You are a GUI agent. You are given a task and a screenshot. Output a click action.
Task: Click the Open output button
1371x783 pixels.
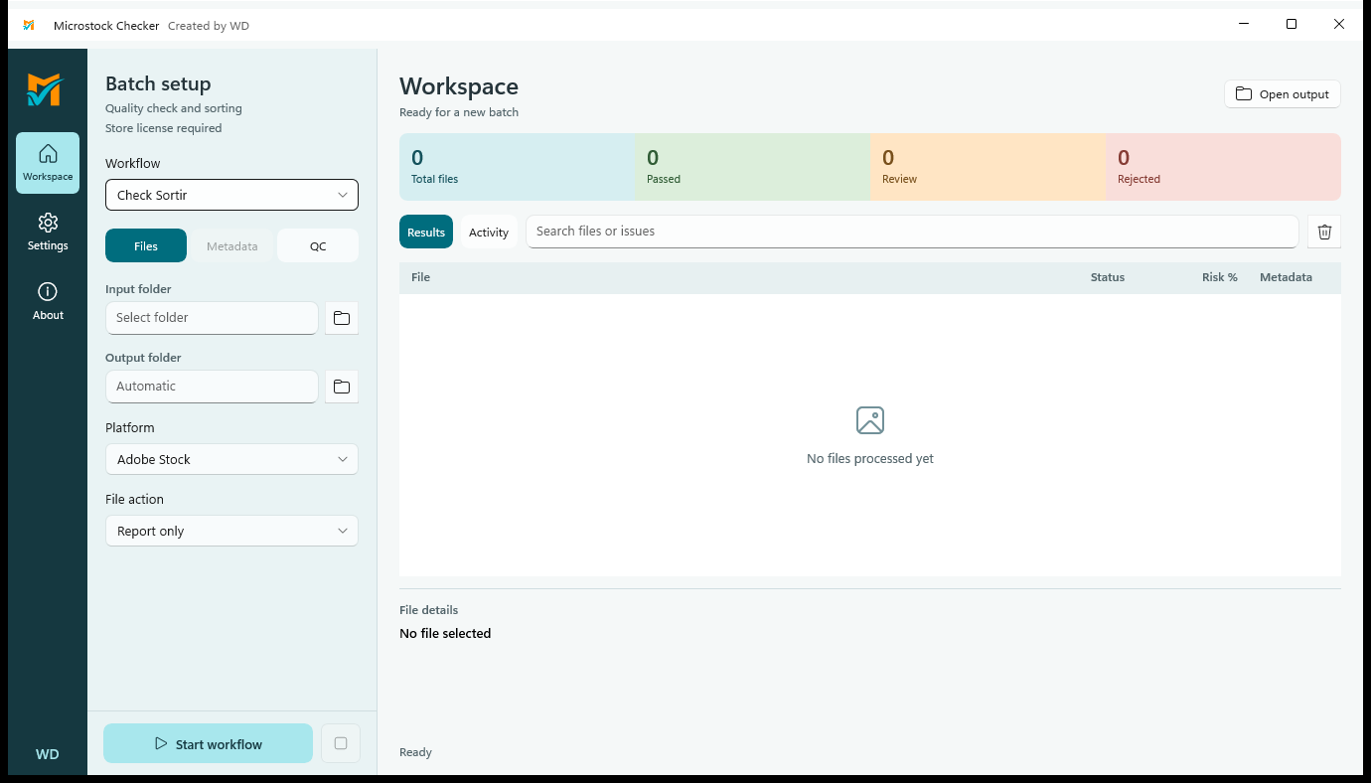point(1283,94)
